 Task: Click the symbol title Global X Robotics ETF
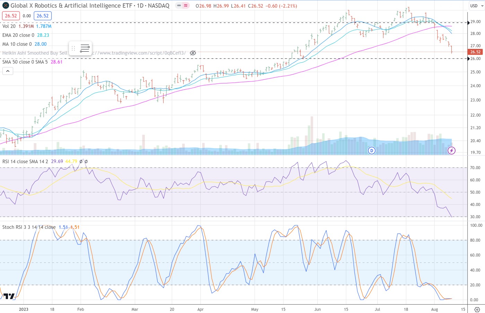coord(90,6)
